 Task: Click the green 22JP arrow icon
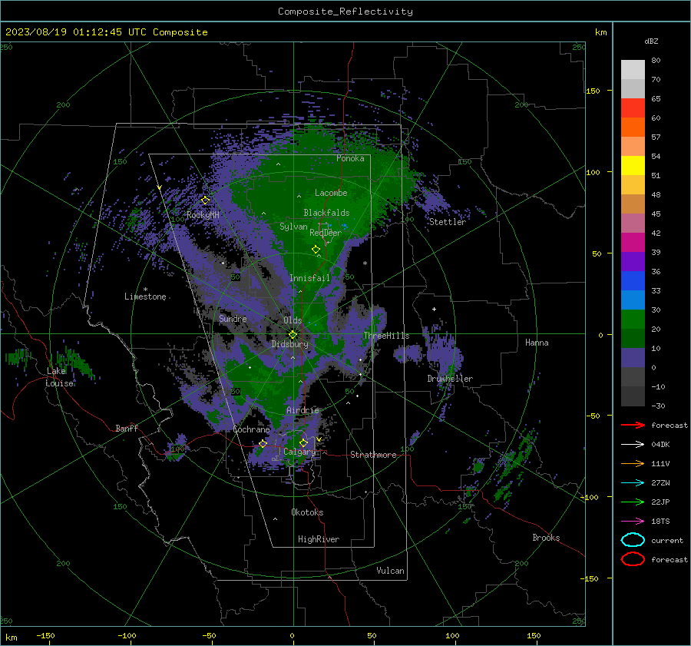coord(633,502)
